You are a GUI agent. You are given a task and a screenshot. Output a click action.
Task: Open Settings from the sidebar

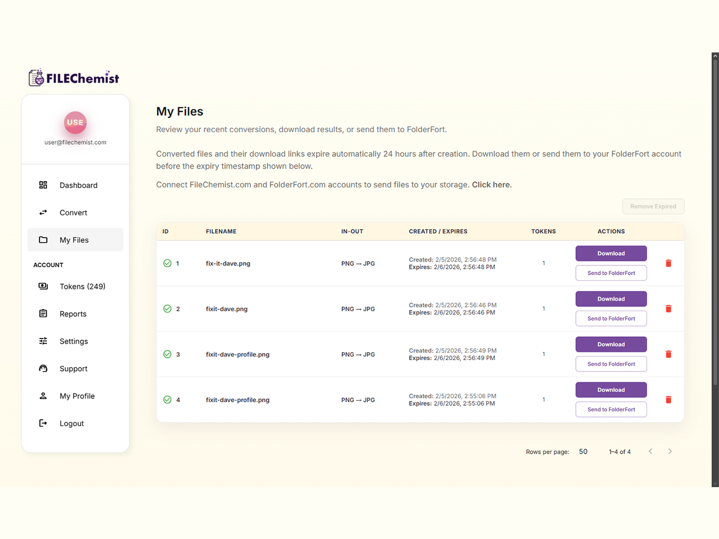coord(72,341)
